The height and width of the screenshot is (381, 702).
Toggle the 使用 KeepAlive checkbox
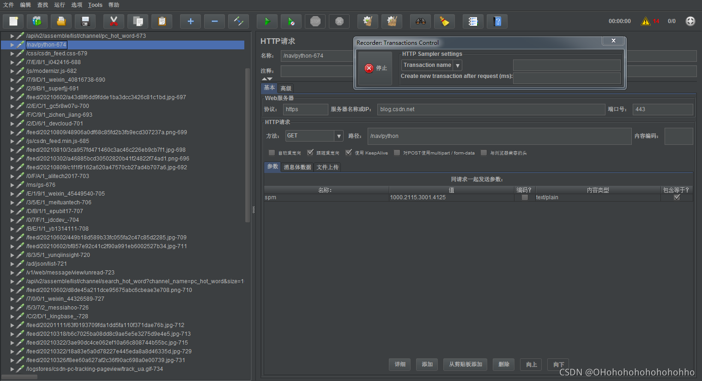(x=349, y=153)
